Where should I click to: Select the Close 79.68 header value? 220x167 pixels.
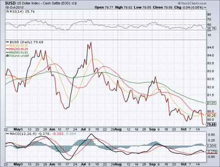[x=163, y=7]
